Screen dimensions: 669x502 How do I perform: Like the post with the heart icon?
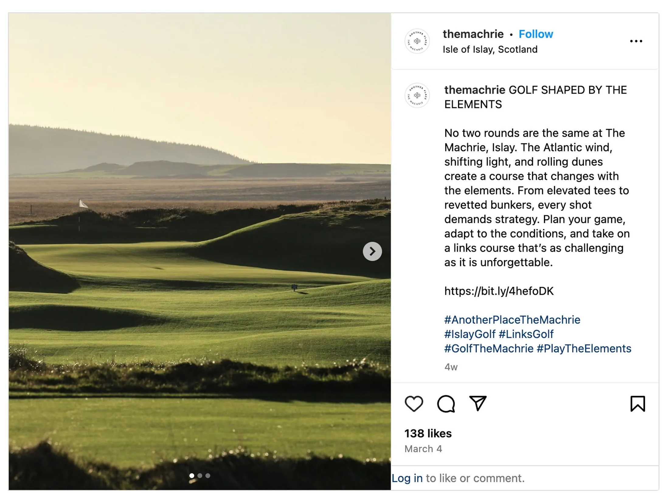pos(414,404)
